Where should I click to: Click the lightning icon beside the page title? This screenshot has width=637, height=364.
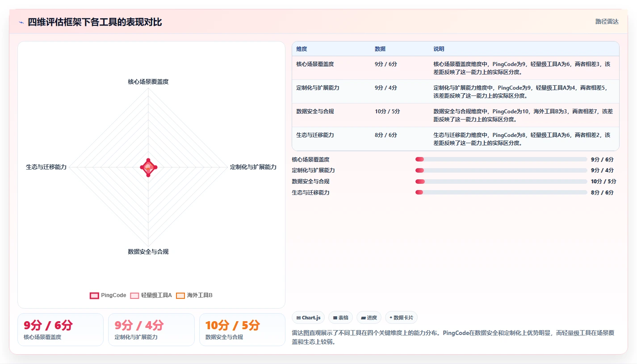pyautogui.click(x=21, y=22)
